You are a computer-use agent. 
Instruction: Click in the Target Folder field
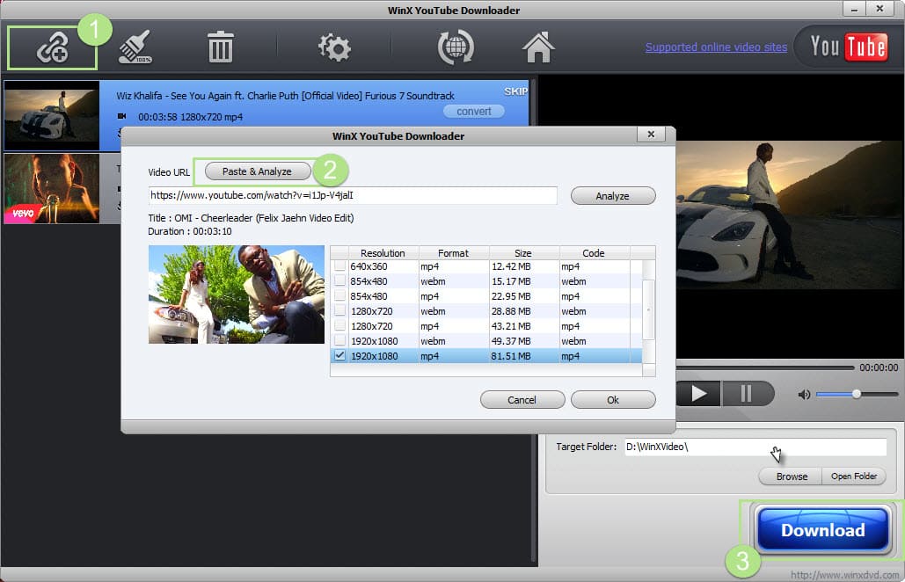[755, 447]
